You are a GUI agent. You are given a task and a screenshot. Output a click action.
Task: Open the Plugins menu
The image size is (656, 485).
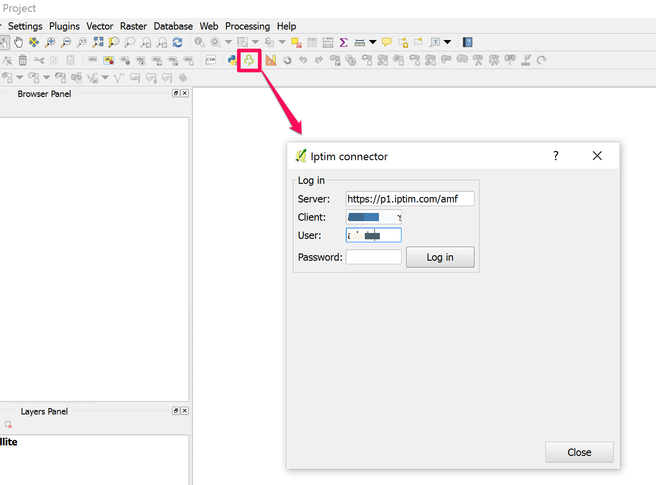point(64,26)
